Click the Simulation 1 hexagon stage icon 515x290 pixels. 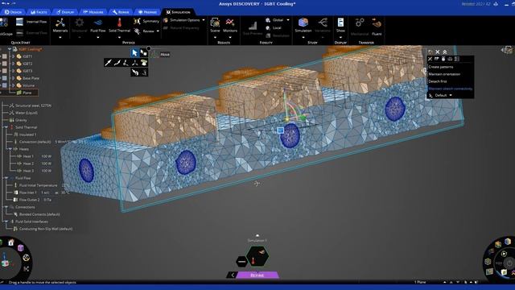pos(257,256)
